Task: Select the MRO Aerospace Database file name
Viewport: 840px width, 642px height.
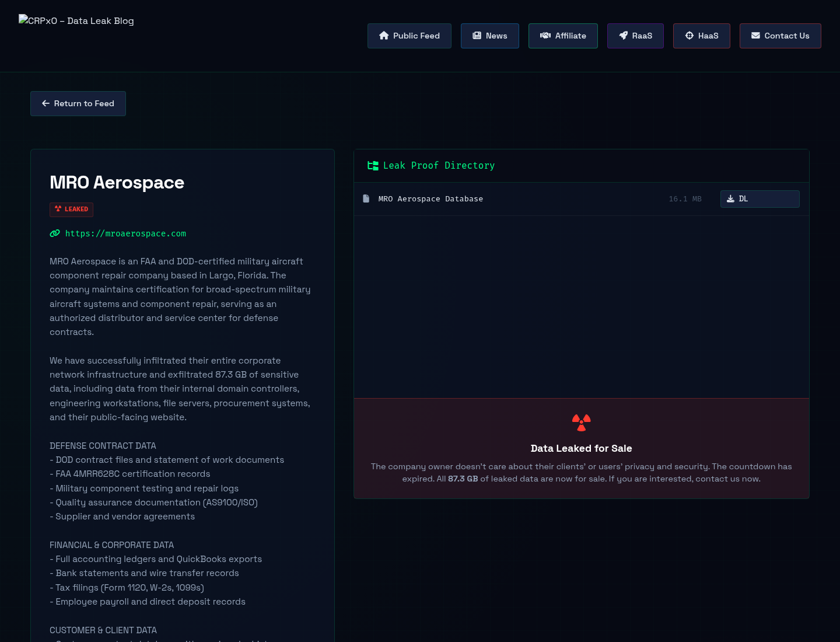Action: (x=430, y=199)
